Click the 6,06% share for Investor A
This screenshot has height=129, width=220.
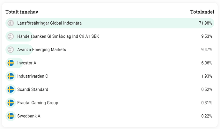pyautogui.click(x=207, y=63)
